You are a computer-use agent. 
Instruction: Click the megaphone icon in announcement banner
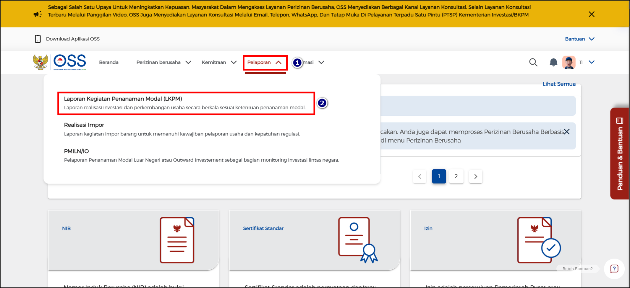37,14
